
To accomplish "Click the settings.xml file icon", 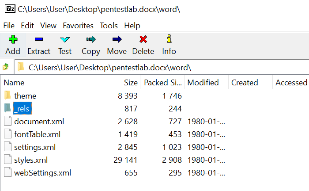I will tap(8, 147).
